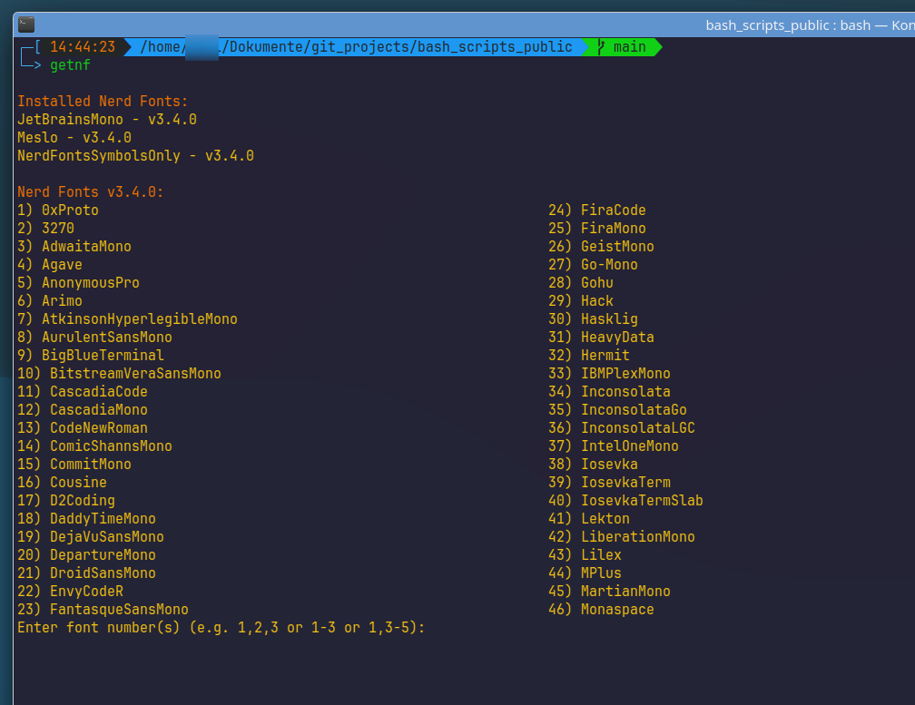This screenshot has width=915, height=705.
Task: Click list entry 24) FiraCode
Action: (596, 211)
